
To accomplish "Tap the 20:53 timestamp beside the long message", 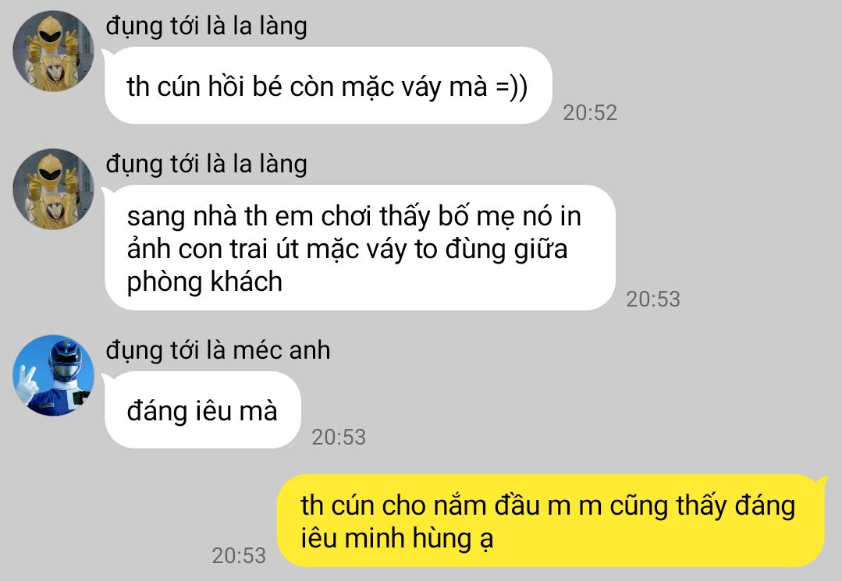I will [653, 299].
